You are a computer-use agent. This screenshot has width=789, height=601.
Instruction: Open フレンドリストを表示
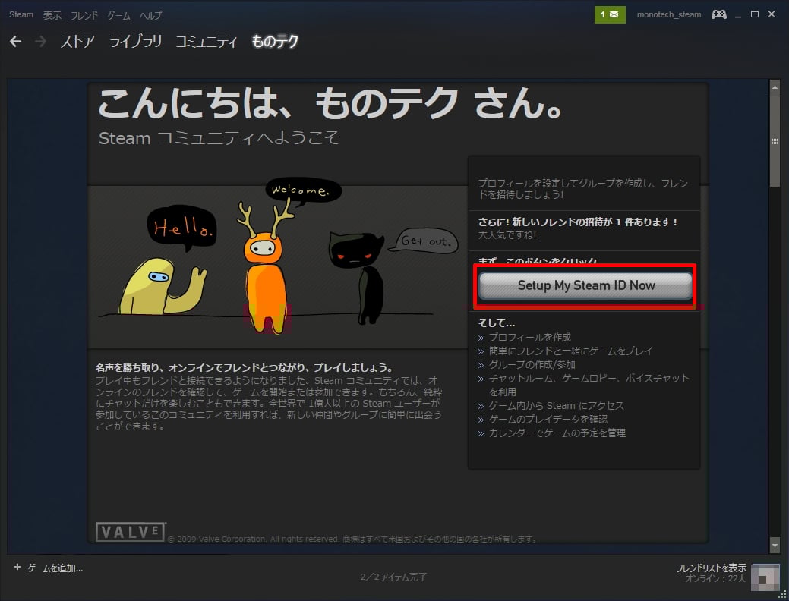point(711,568)
